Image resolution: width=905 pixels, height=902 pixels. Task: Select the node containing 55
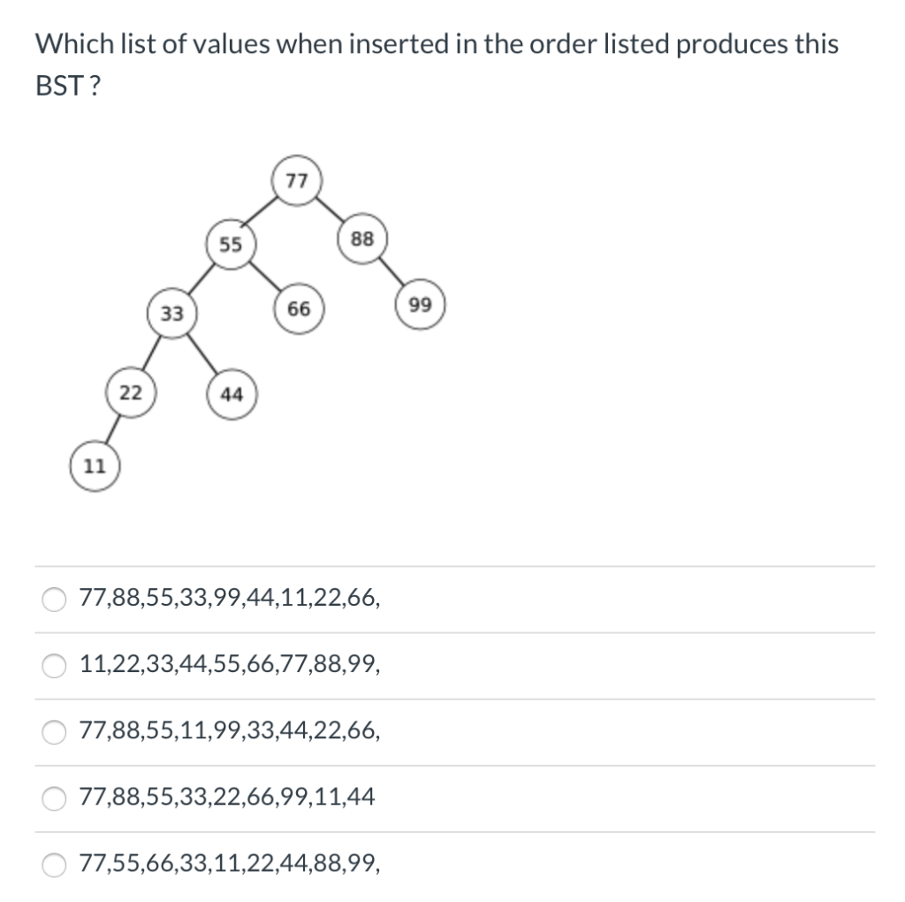(x=232, y=245)
